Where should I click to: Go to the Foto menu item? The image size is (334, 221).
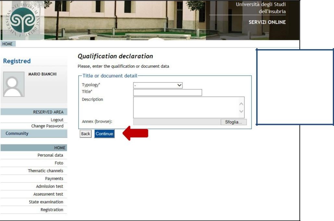59,163
